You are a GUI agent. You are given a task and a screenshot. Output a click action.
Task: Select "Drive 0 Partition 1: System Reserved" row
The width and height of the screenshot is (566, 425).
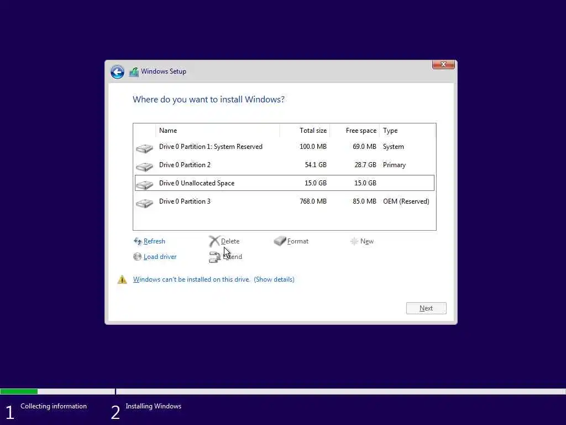tap(285, 147)
